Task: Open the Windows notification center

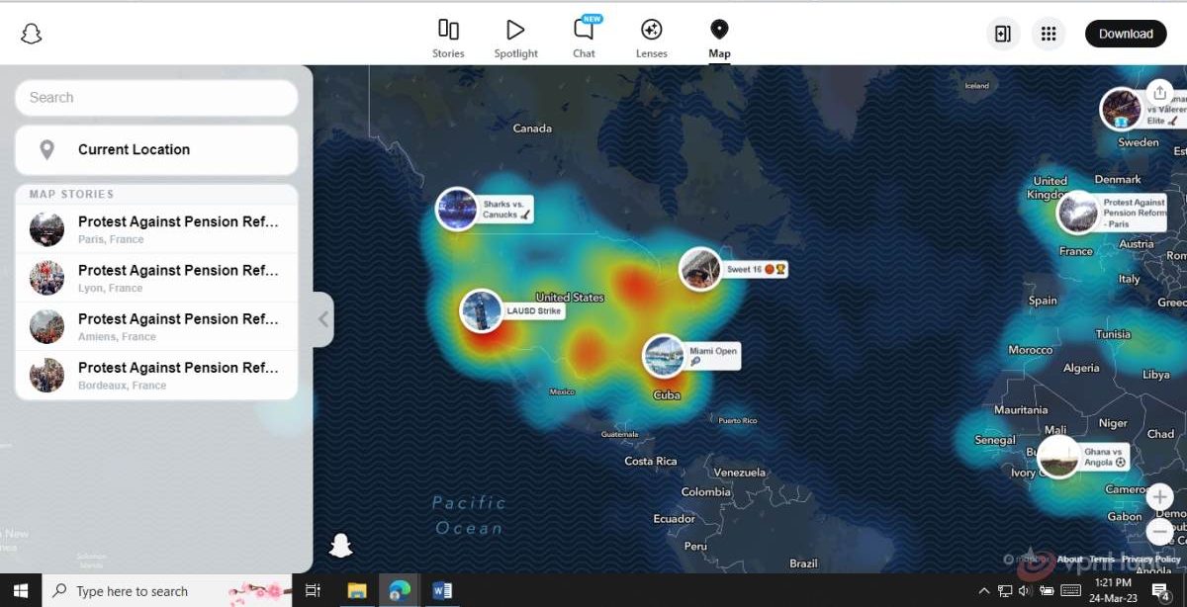Action: (x=1160, y=591)
